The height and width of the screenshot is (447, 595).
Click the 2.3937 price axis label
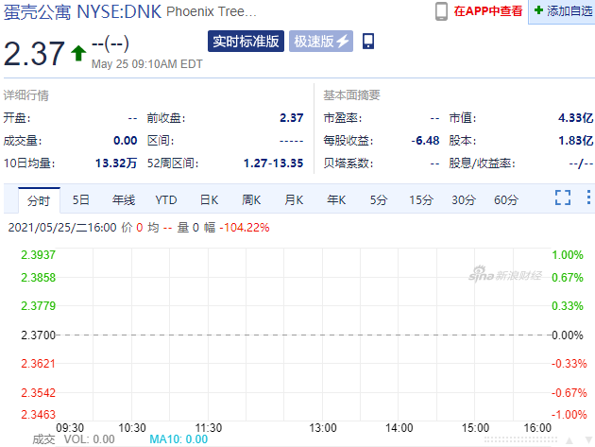[38, 255]
